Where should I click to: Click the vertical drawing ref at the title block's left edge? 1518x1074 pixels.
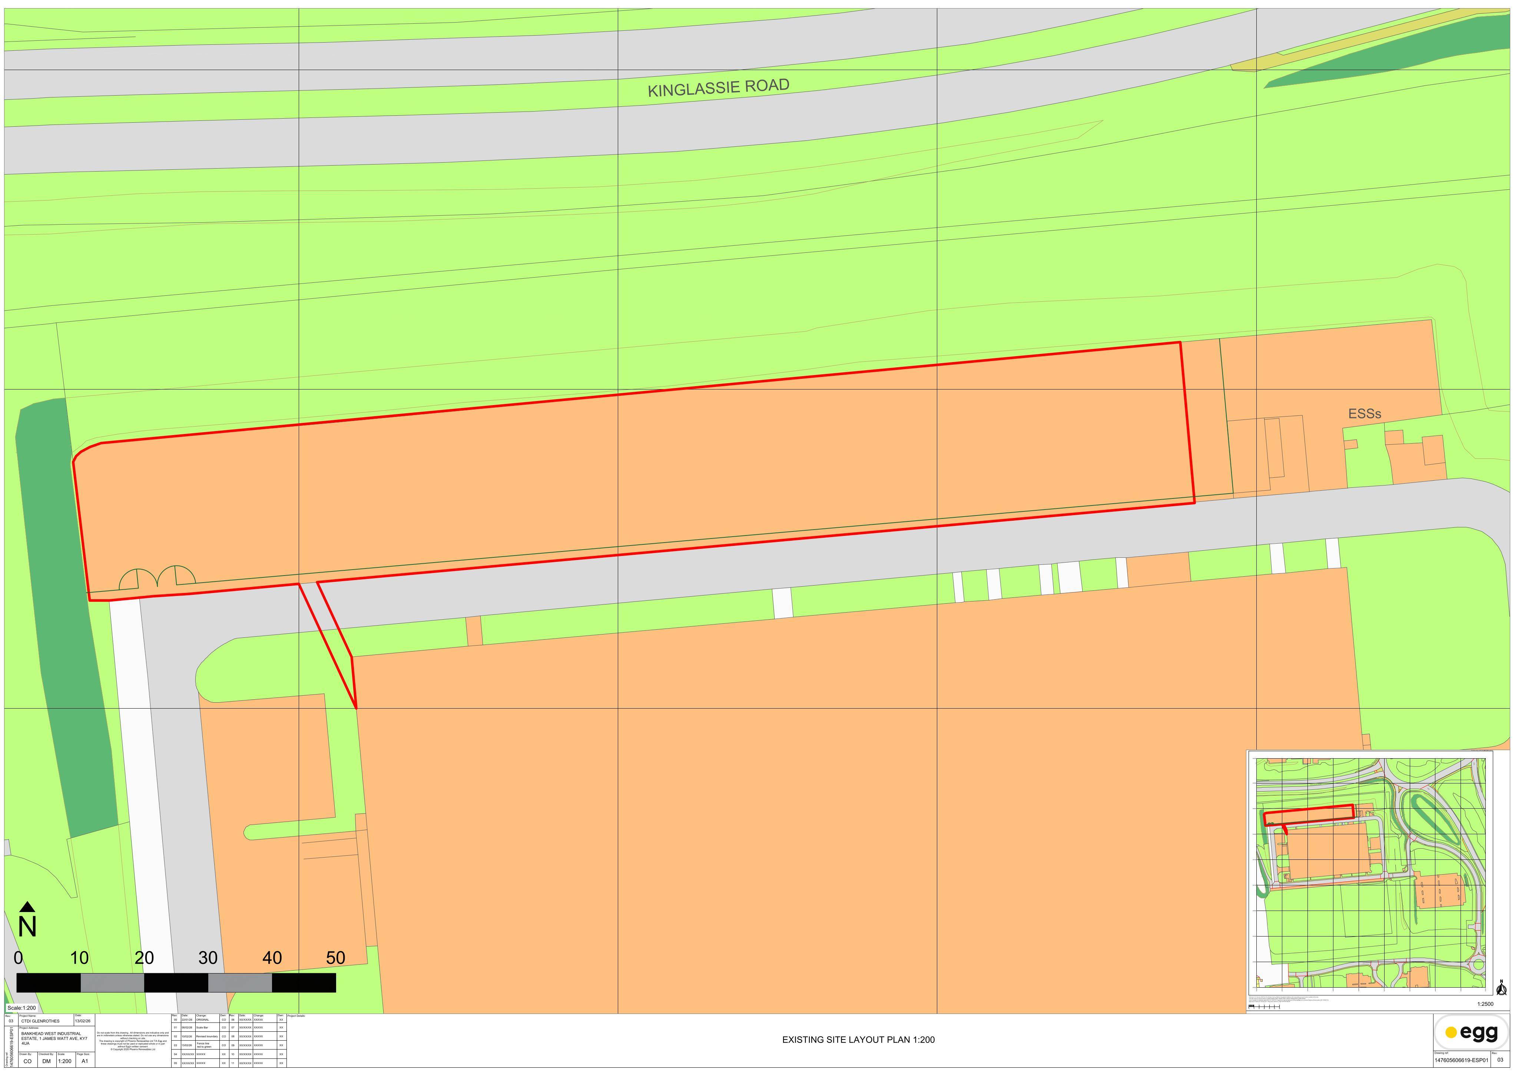(11, 1047)
